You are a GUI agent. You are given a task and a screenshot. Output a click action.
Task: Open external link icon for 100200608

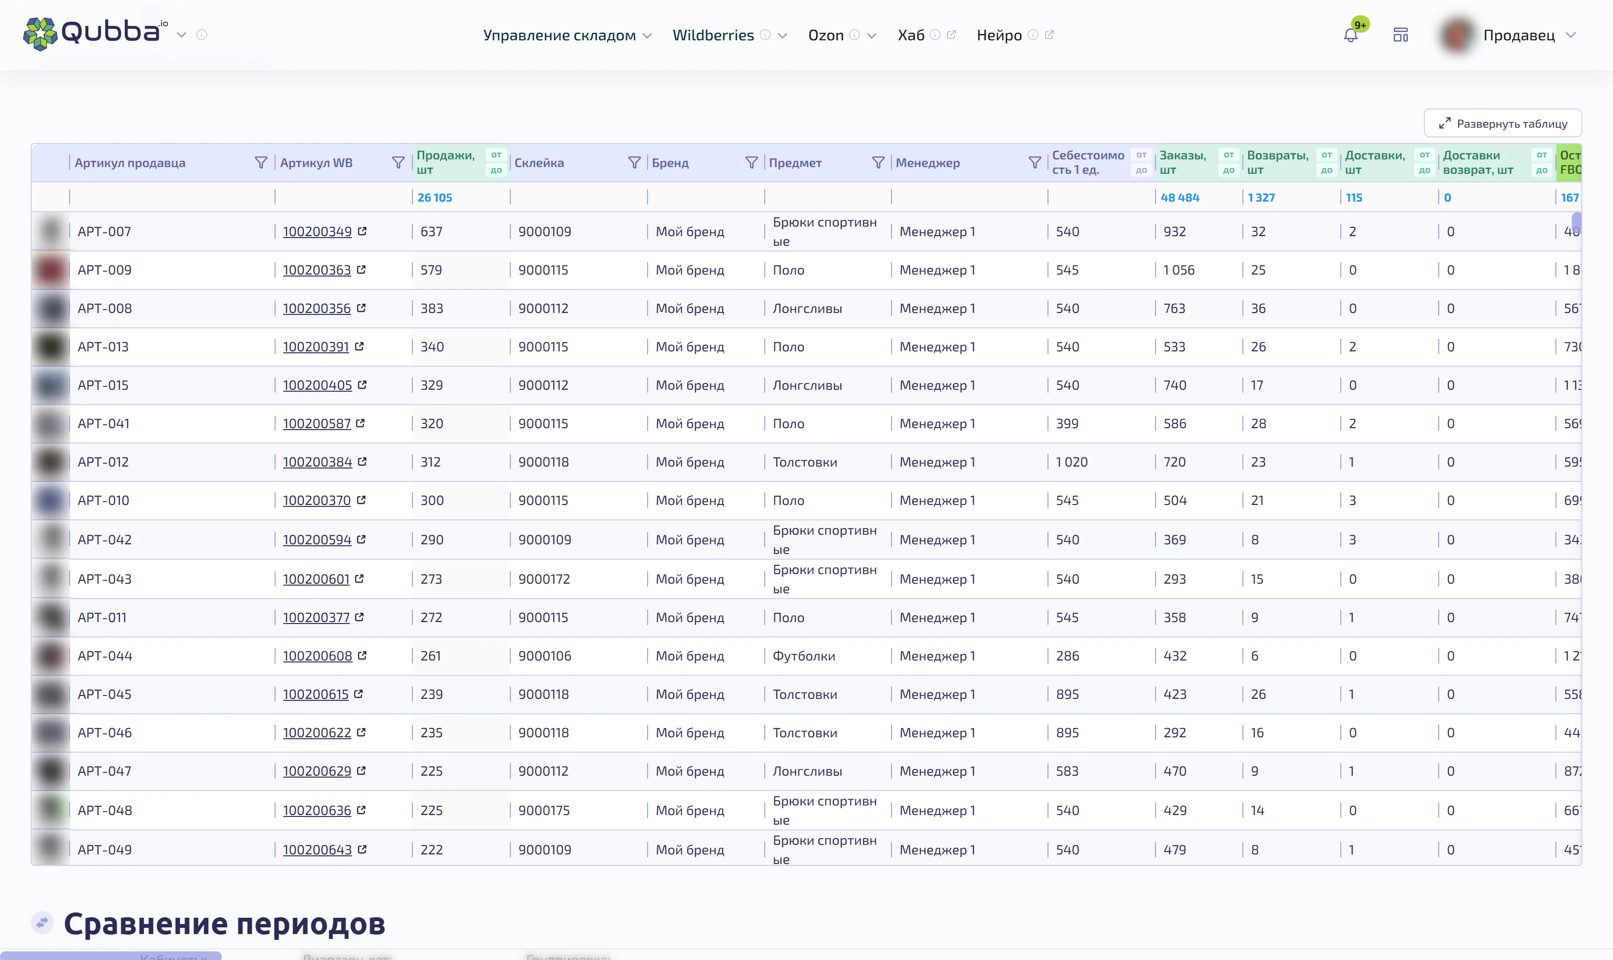(x=362, y=655)
